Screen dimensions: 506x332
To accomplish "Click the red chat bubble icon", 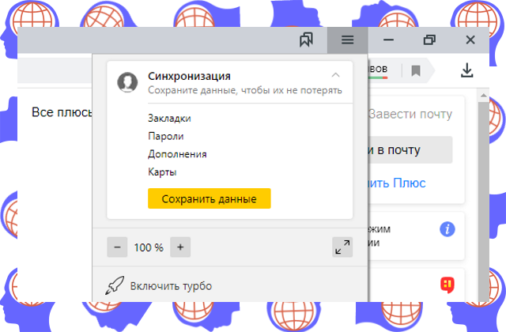I will 447,285.
